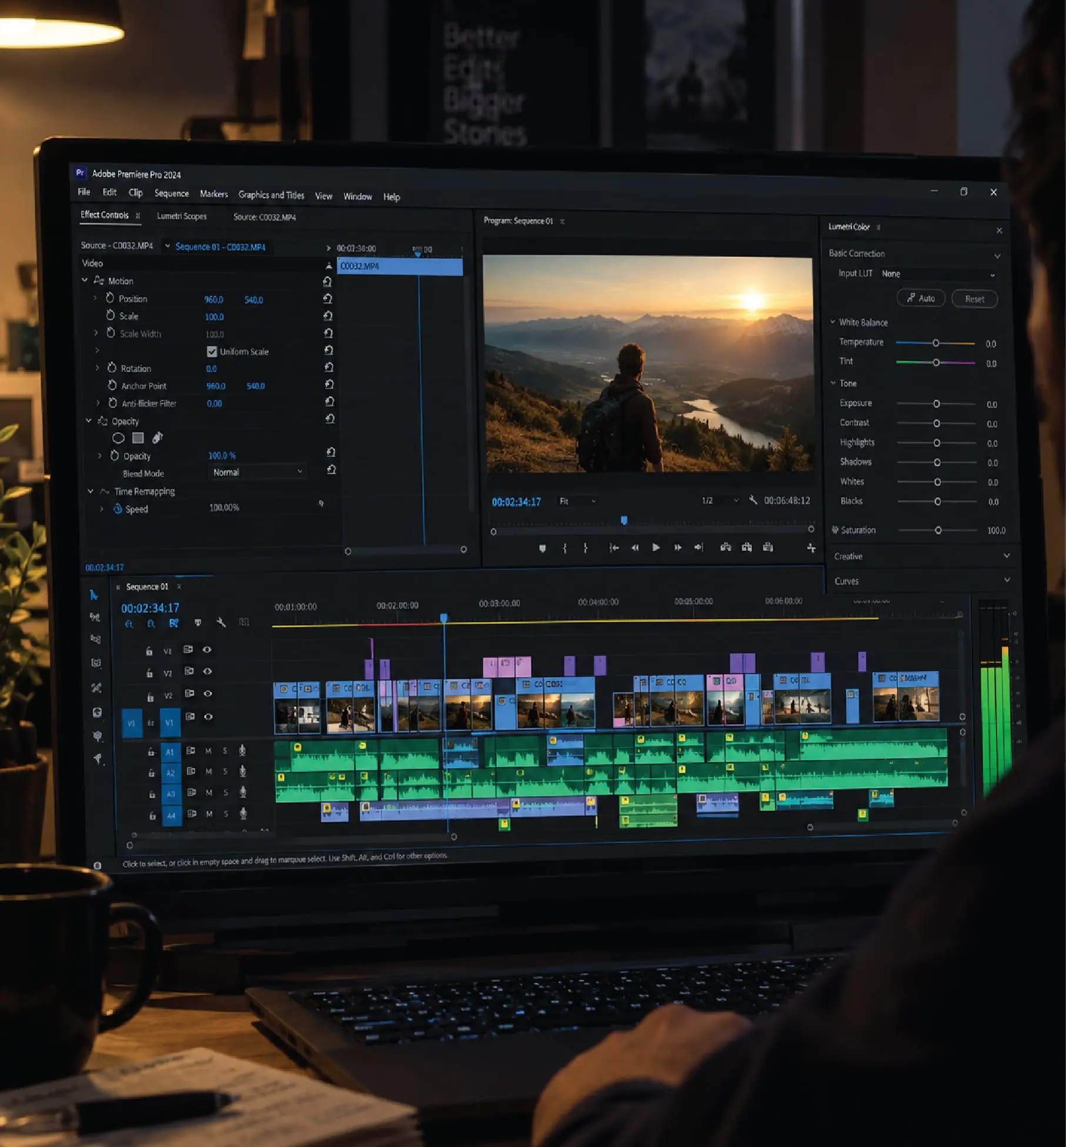Step forward one frame in Program Monitor
Image resolution: width=1066 pixels, height=1147 pixels.
coord(677,548)
